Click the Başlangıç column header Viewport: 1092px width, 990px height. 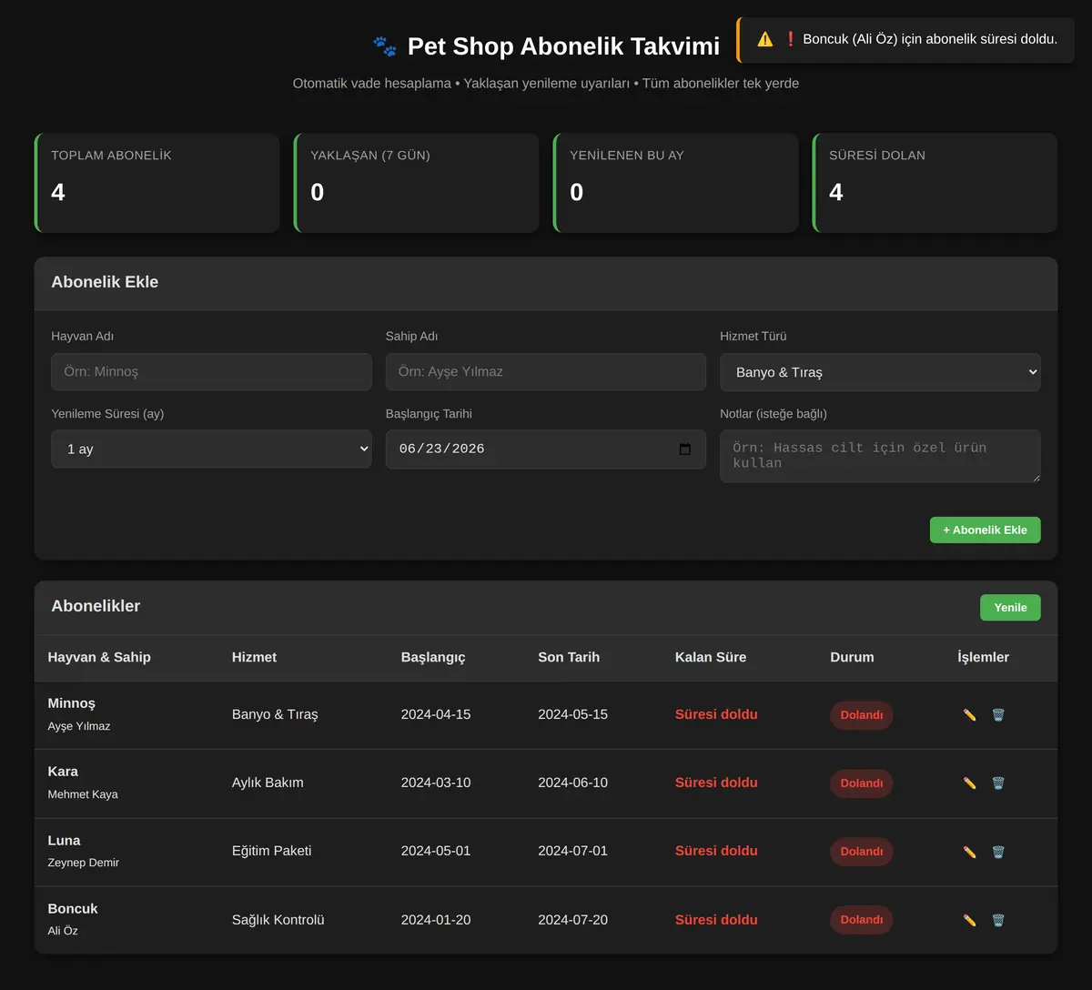coord(433,657)
